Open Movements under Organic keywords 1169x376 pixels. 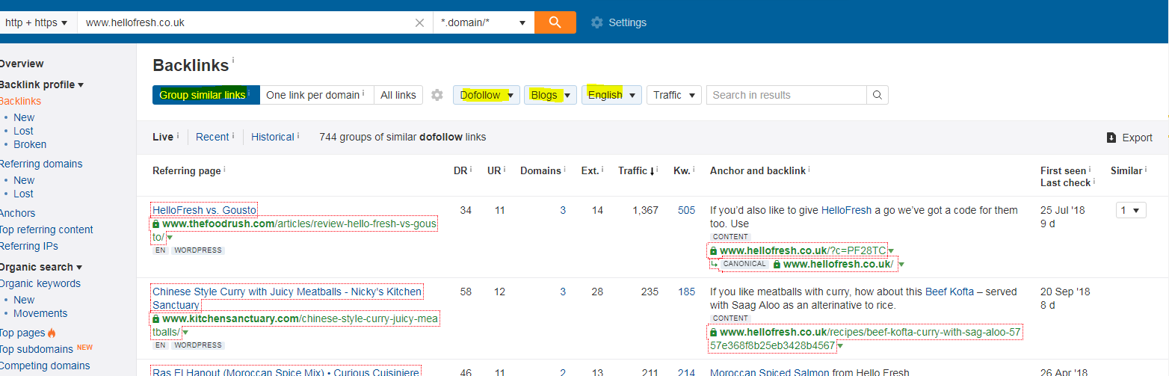tap(40, 313)
